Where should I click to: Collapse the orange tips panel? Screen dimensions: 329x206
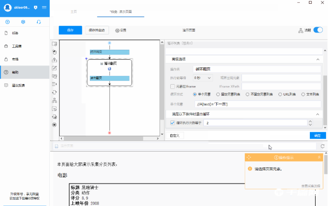319,157
